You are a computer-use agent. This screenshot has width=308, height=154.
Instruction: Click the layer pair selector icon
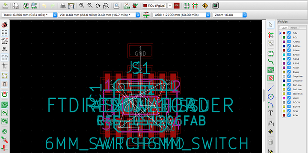tap(177, 6)
